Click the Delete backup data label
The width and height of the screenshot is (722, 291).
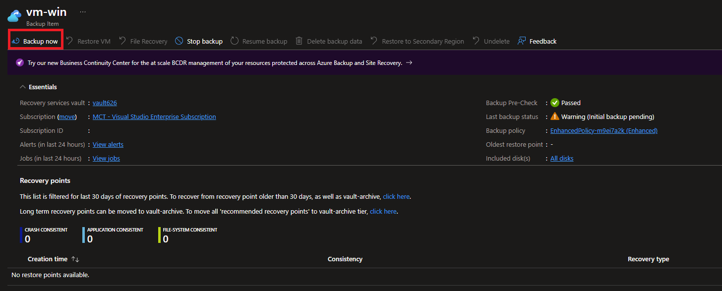[x=335, y=41]
